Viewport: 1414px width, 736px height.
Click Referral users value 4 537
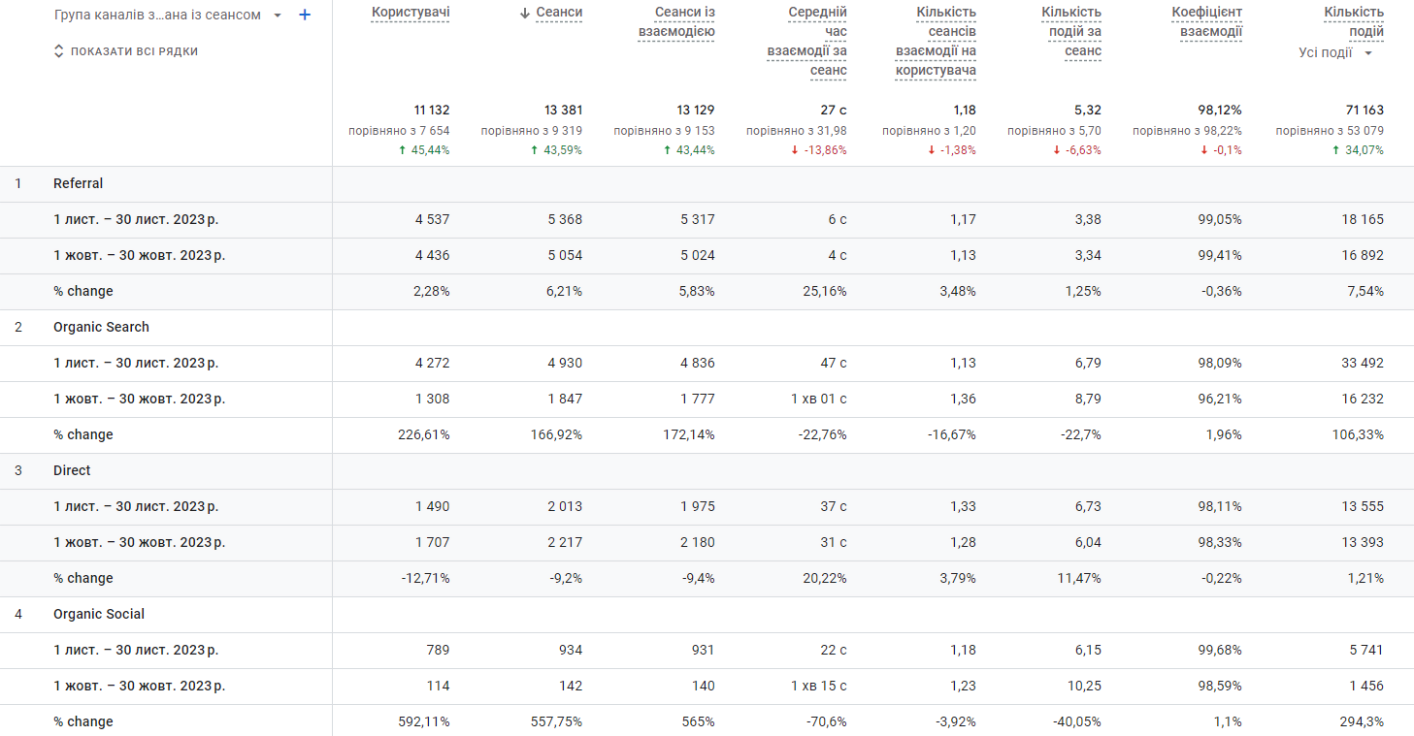pos(432,220)
